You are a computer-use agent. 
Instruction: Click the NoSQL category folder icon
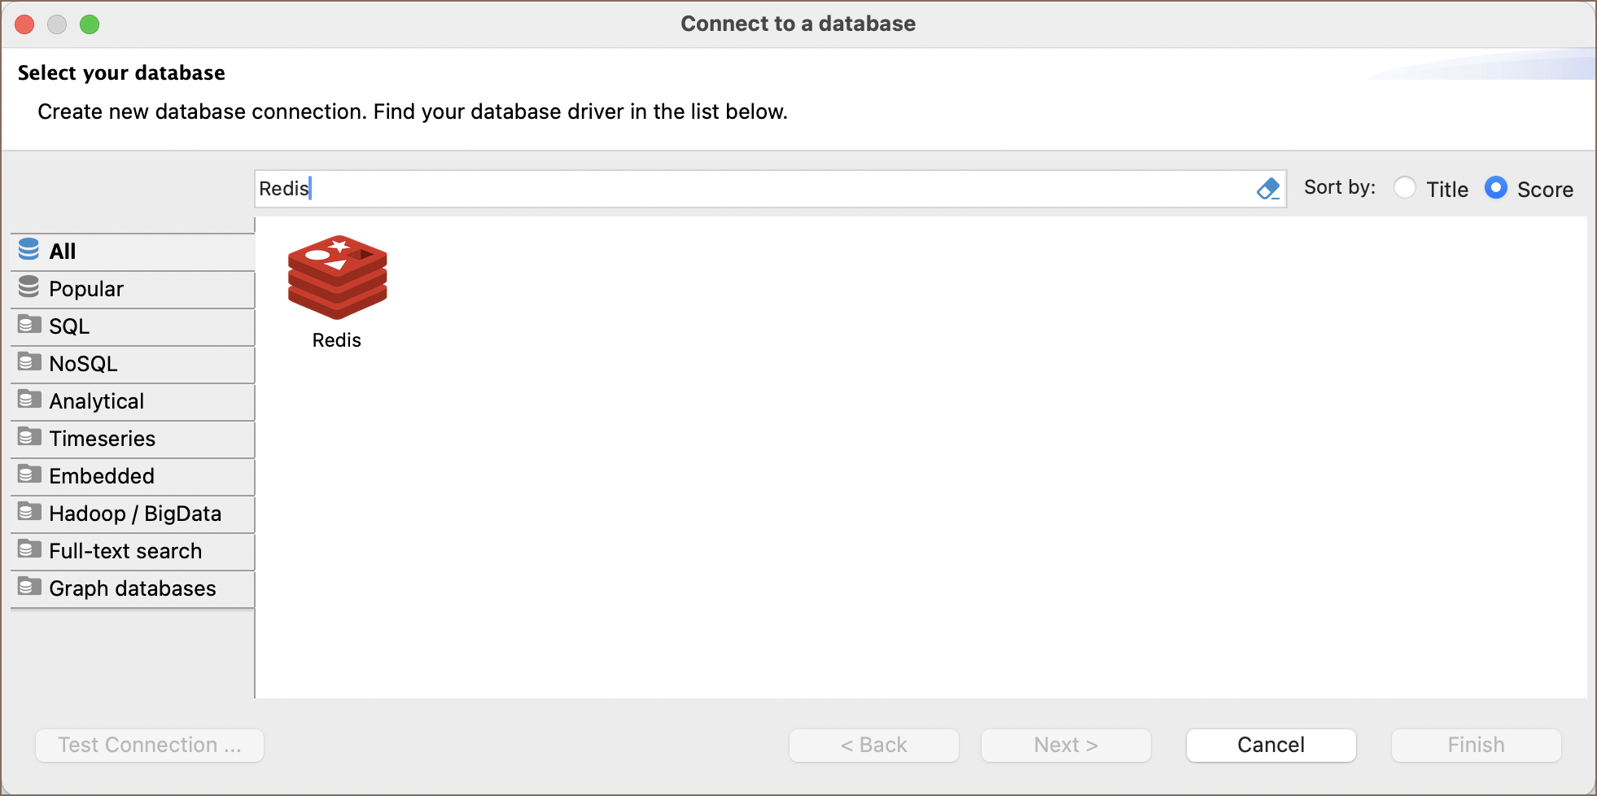pyautogui.click(x=29, y=362)
